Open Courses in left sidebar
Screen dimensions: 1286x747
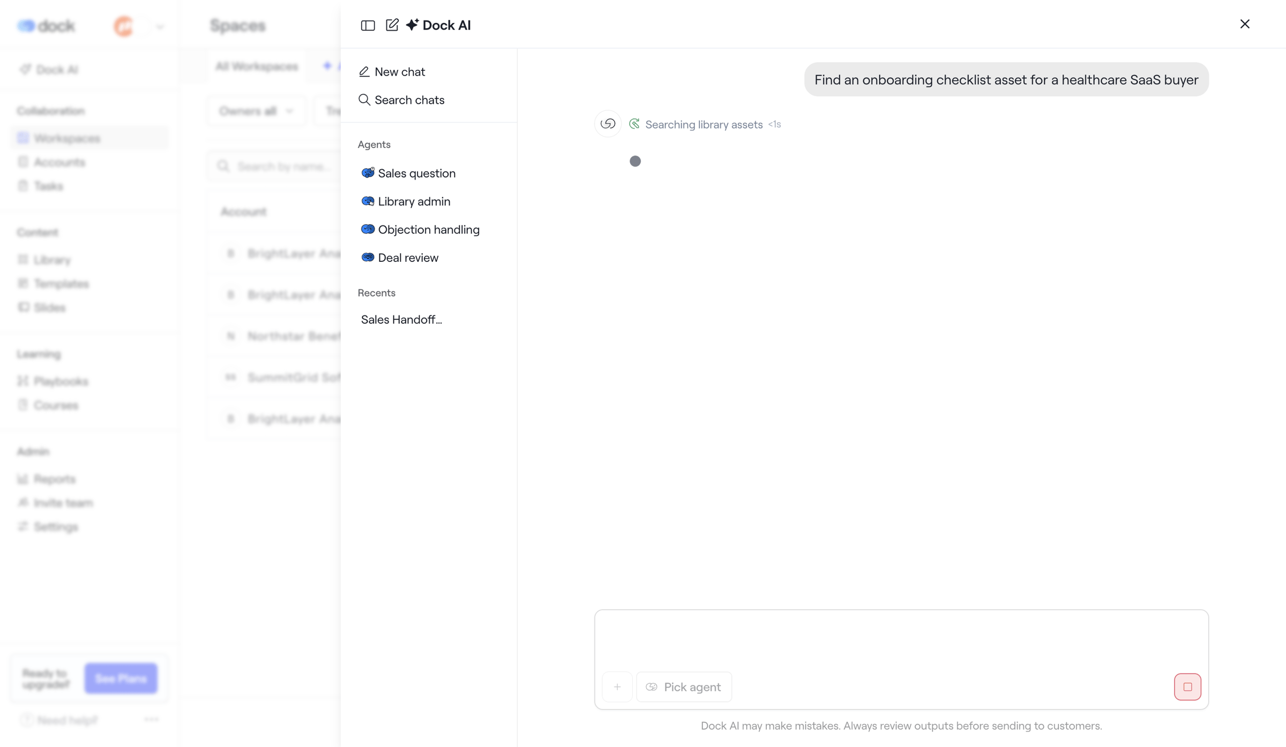point(56,405)
